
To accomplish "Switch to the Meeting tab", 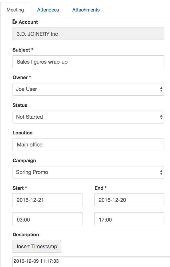I will pyautogui.click(x=15, y=10).
